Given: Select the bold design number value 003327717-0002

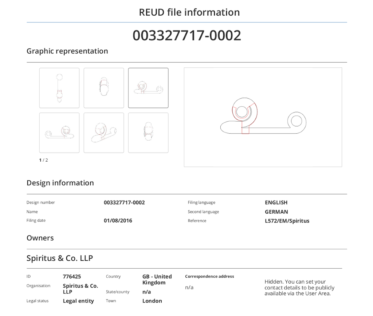Looking at the screenshot, I should [x=124, y=202].
